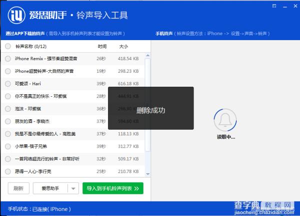Select 泡沫 - 邓紫棋 radio button
The height and width of the screenshot is (216, 300).
pyautogui.click(x=8, y=109)
